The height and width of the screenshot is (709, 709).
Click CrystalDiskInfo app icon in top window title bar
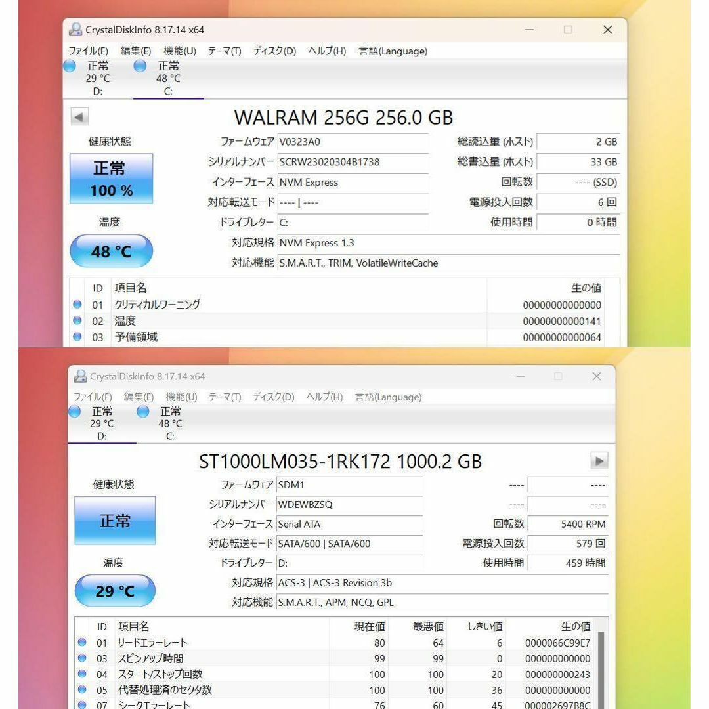75,30
